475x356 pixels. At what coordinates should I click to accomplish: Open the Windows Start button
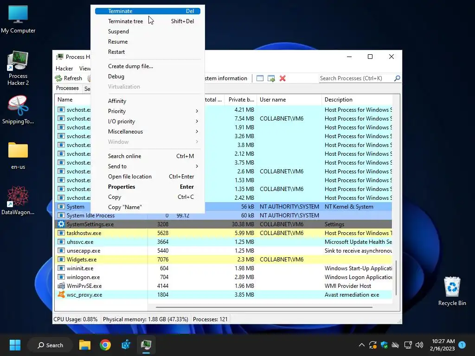pos(15,345)
